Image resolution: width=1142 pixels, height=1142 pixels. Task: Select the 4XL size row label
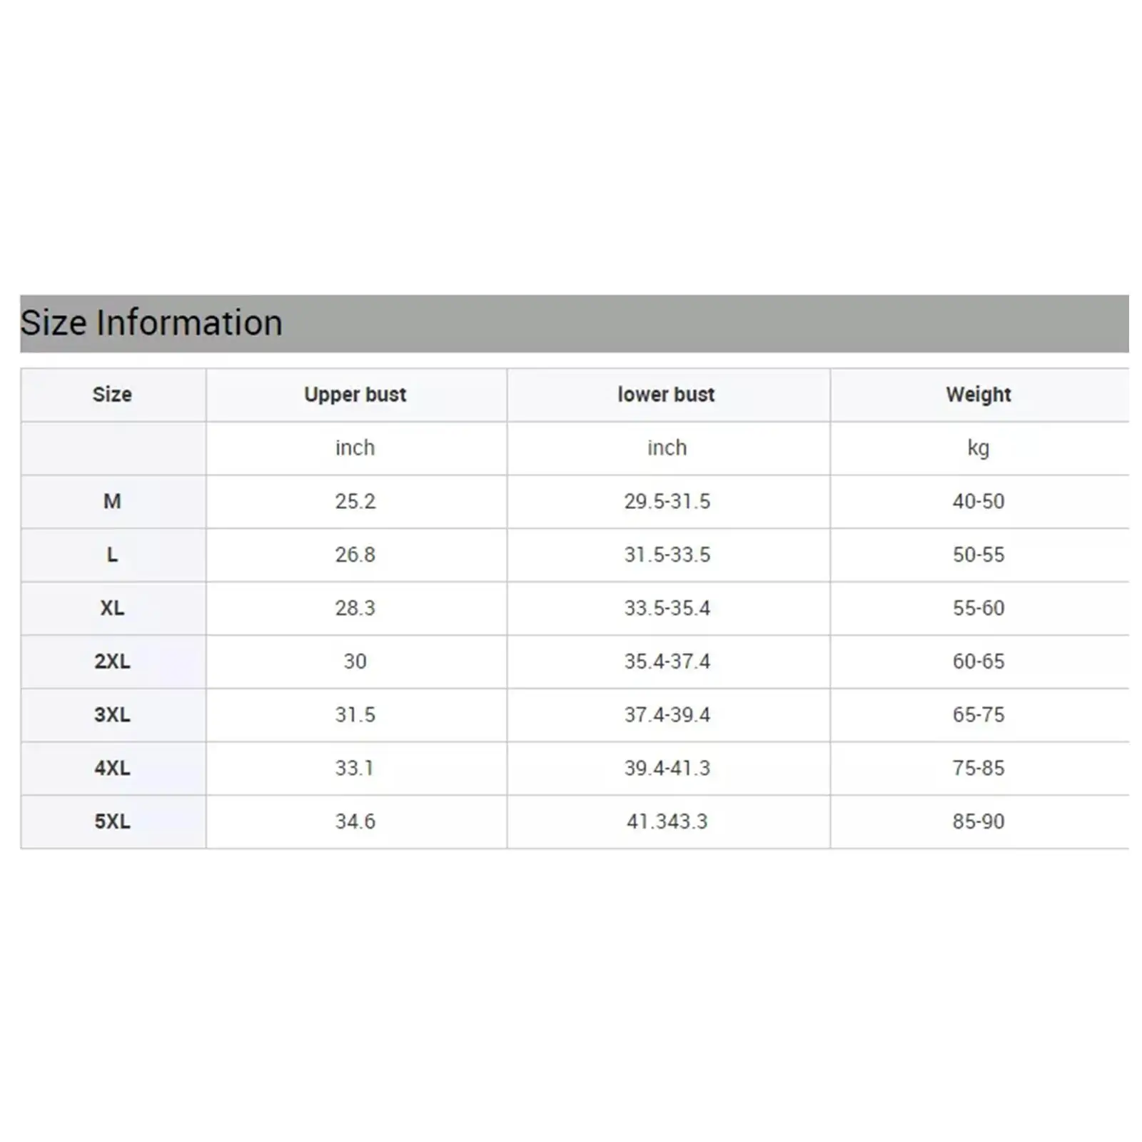click(x=112, y=769)
